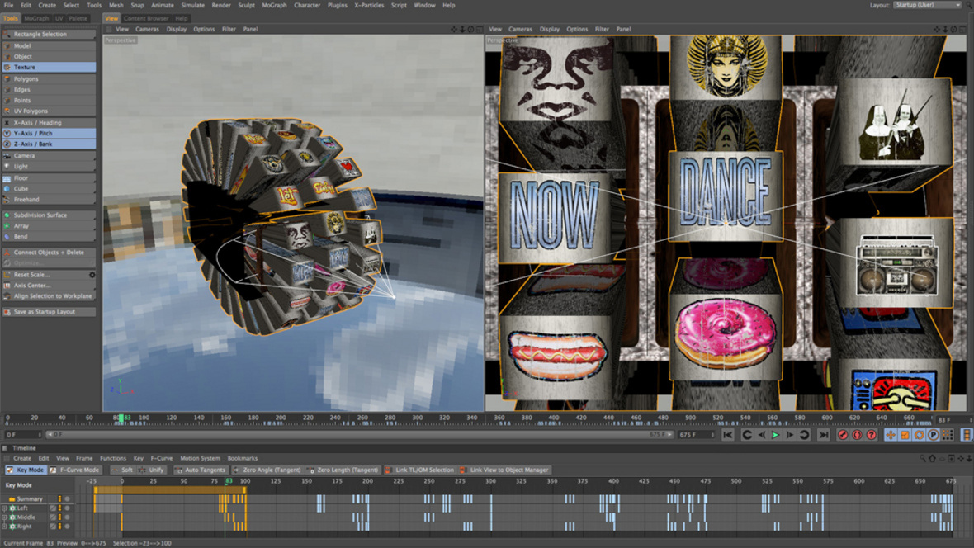The width and height of the screenshot is (974, 548).
Task: Click the start frame field showing 0 F
Action: (21, 434)
